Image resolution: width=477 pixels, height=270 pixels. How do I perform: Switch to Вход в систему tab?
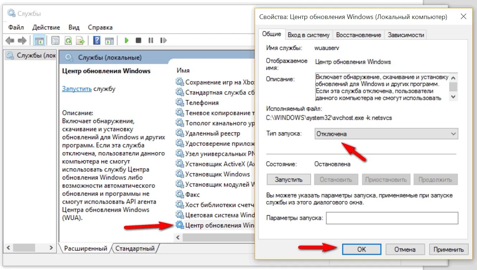[x=308, y=35]
